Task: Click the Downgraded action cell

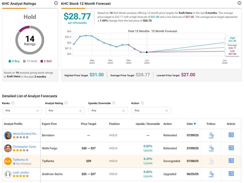Action: (x=172, y=161)
